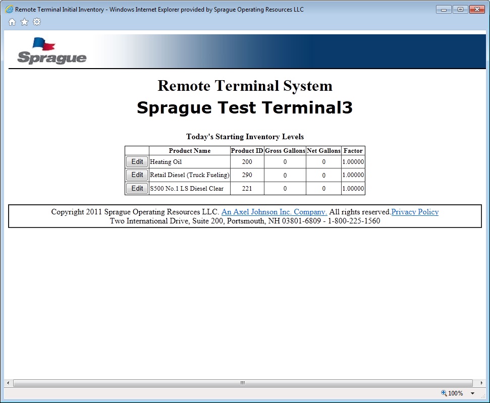The image size is (490, 403).
Task: Click the horizontal scrollbar thumb
Action: point(243,383)
